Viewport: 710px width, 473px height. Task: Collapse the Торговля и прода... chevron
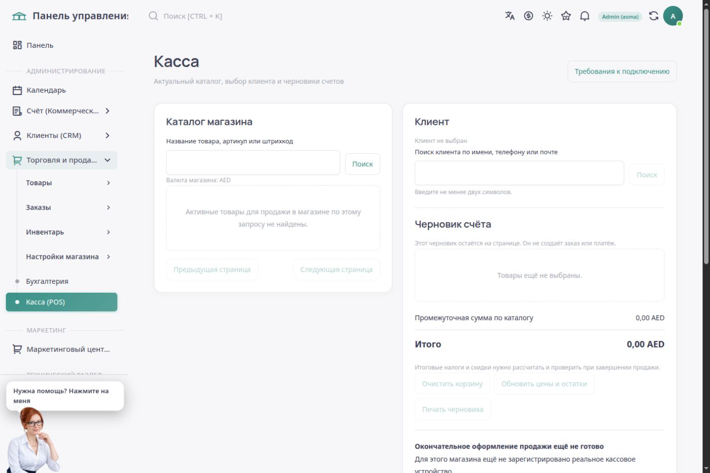point(107,160)
